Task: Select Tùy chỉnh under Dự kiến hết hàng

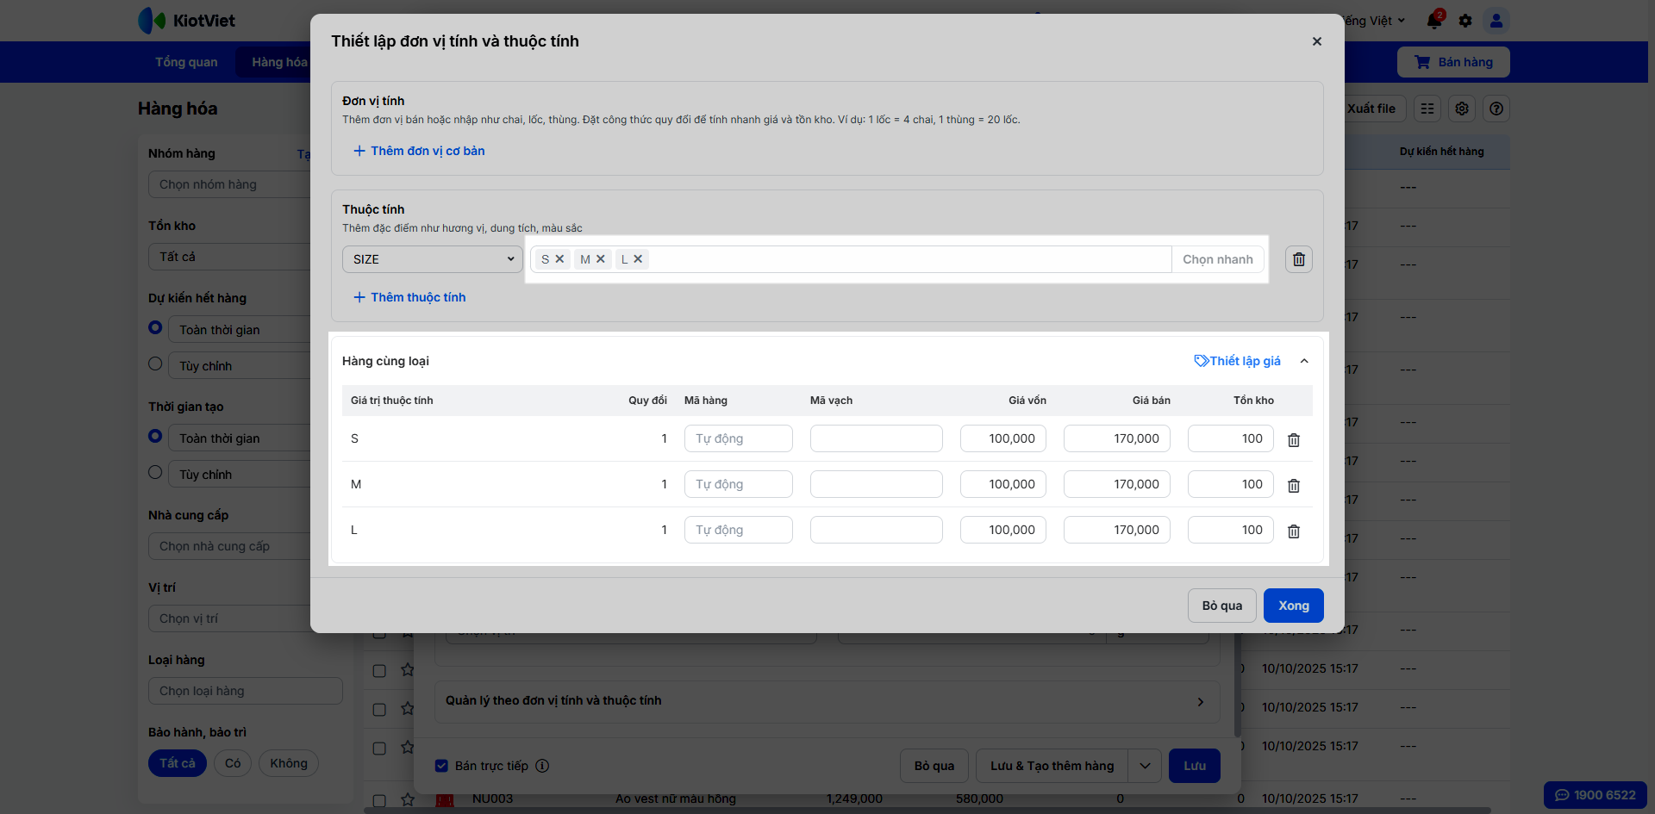Action: pyautogui.click(x=155, y=364)
